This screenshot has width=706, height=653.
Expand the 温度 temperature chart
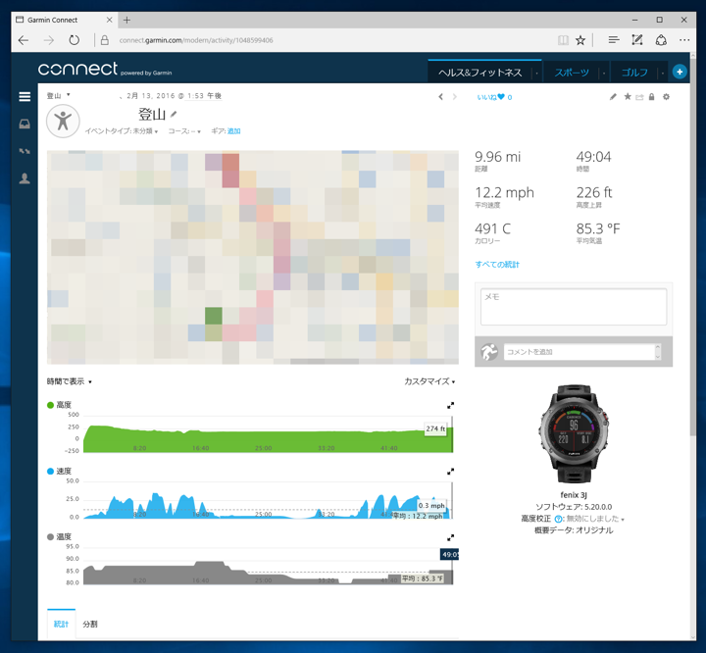pos(450,537)
